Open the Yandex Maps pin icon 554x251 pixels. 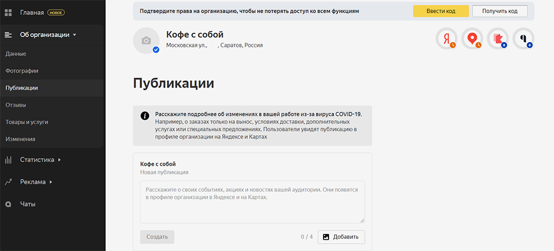click(472, 39)
